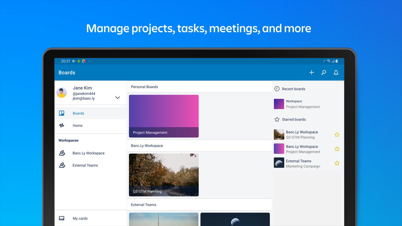
Task: Open My cards
Action: [x=90, y=218]
